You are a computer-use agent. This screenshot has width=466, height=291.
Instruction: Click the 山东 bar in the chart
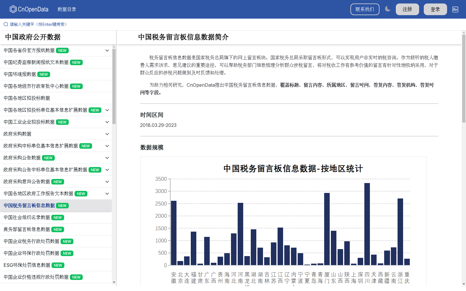(333, 248)
